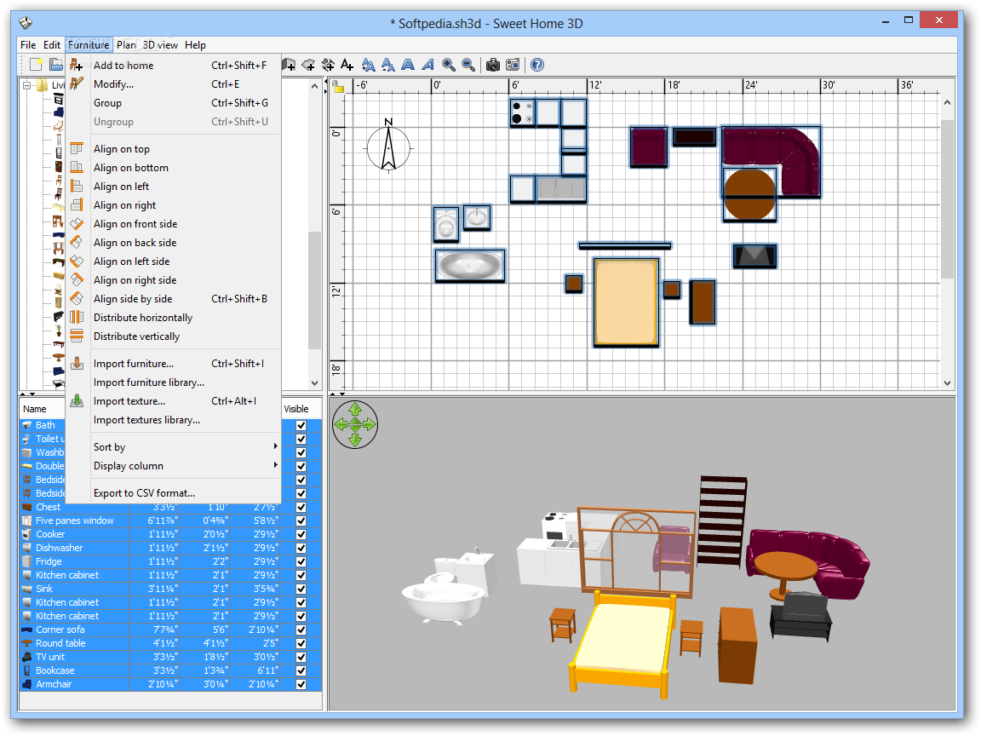Image resolution: width=981 pixels, height=736 pixels.
Task: Select the Bookcase row in furniture list
Action: pyautogui.click(x=171, y=671)
